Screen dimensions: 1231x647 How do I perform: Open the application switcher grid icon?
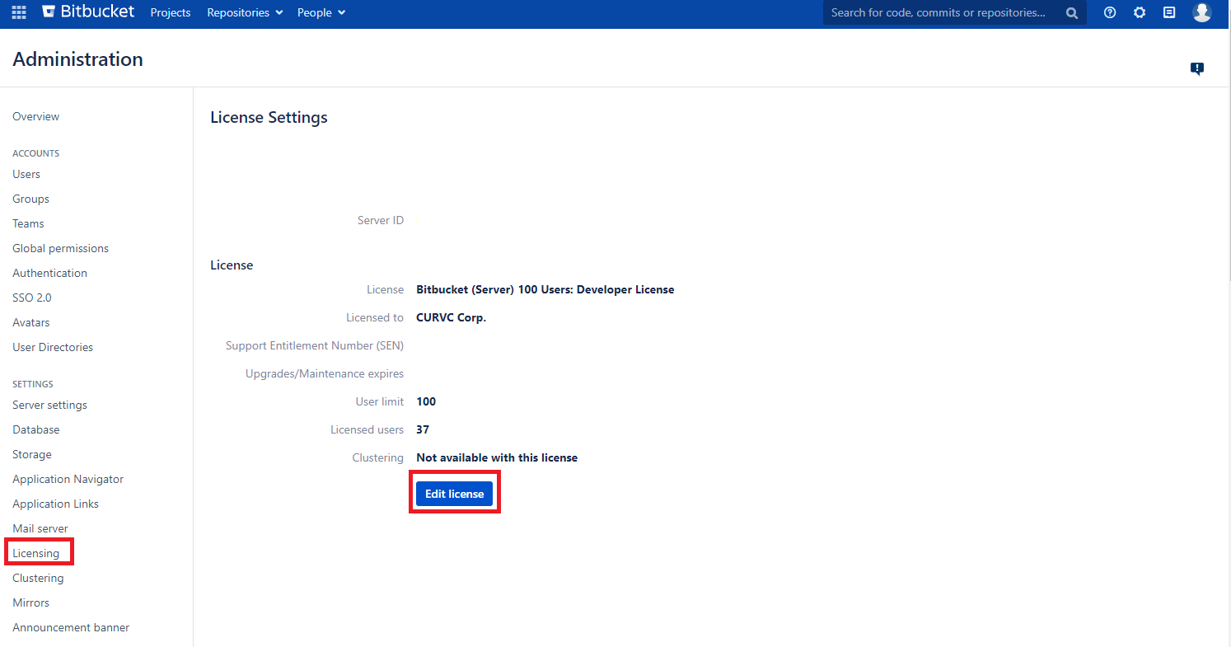[x=19, y=12]
